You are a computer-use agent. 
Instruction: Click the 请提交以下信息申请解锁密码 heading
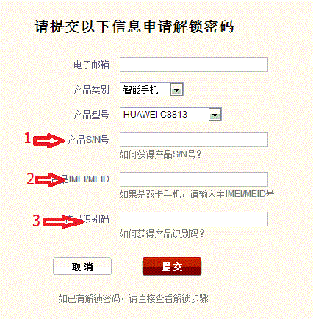pyautogui.click(x=134, y=26)
